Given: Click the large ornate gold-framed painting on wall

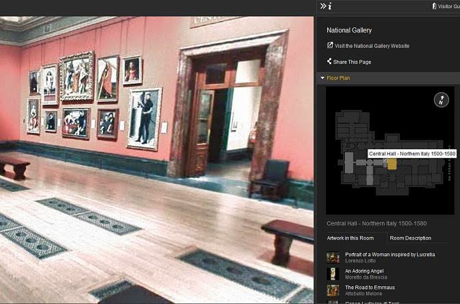Looking at the screenshot, I should [x=77, y=76].
